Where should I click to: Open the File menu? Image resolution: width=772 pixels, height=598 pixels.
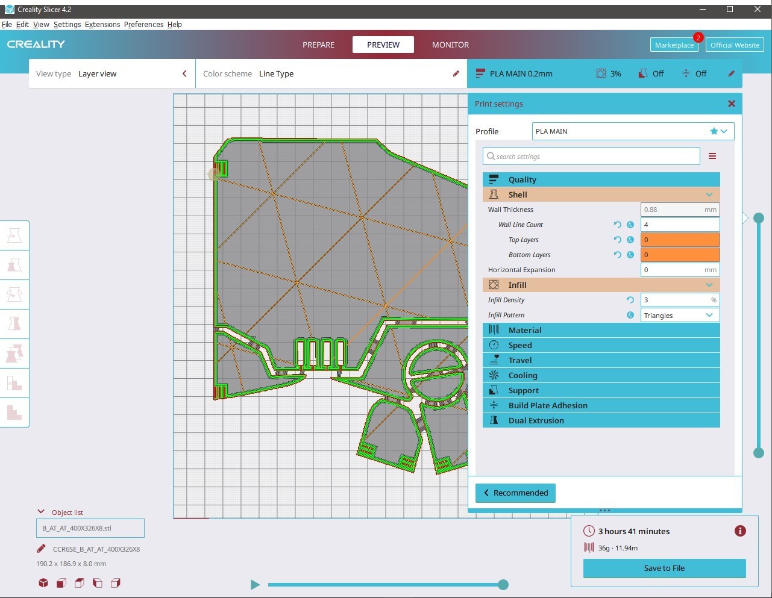[x=7, y=25]
